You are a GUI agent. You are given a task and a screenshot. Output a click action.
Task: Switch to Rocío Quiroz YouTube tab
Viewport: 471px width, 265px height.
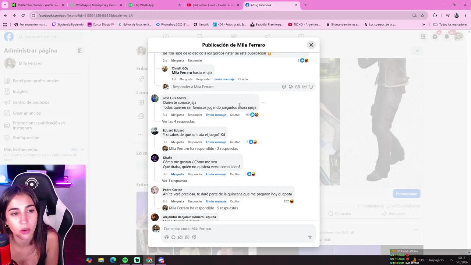(x=212, y=5)
